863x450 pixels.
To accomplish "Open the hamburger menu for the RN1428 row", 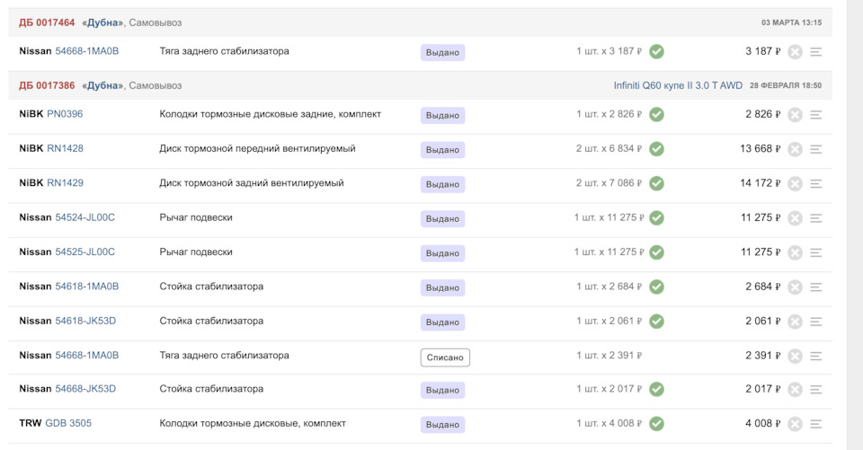I will click(816, 149).
